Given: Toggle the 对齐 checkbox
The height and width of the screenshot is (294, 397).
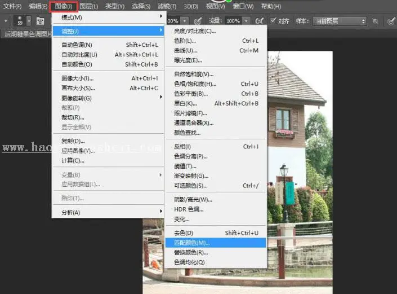Looking at the screenshot, I should tap(273, 20).
